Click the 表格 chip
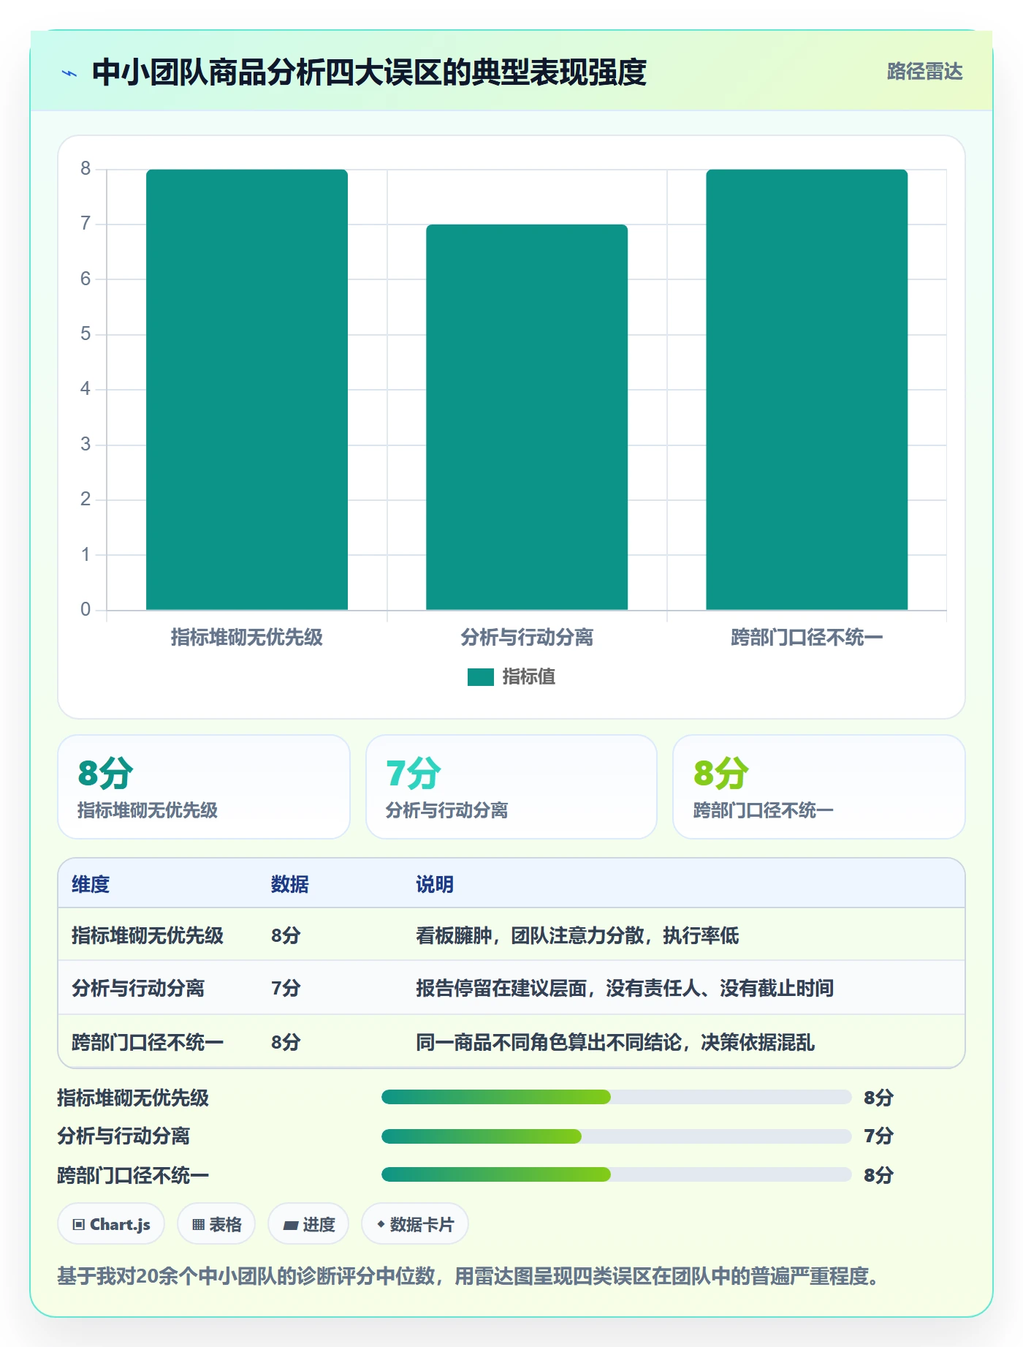This screenshot has width=1023, height=1347. pyautogui.click(x=216, y=1224)
